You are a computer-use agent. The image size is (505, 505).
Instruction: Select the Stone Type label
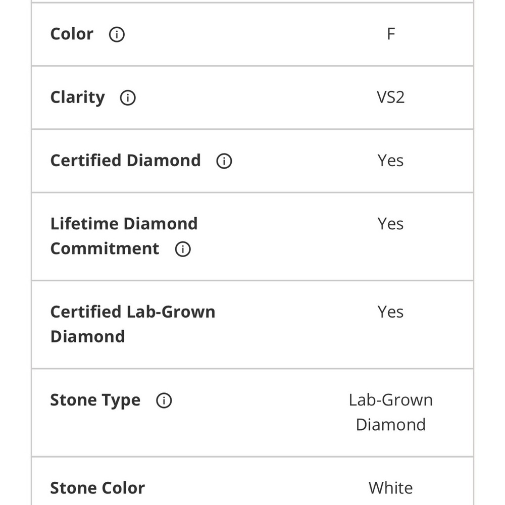tap(95, 400)
